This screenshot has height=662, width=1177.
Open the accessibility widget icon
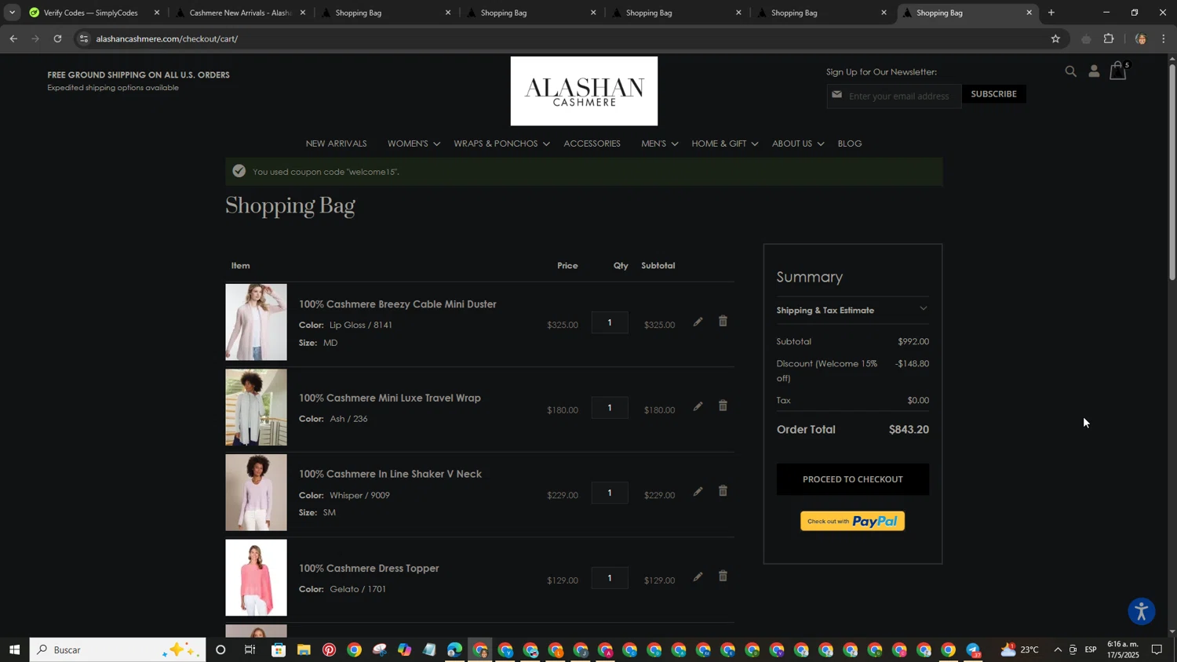(x=1142, y=612)
